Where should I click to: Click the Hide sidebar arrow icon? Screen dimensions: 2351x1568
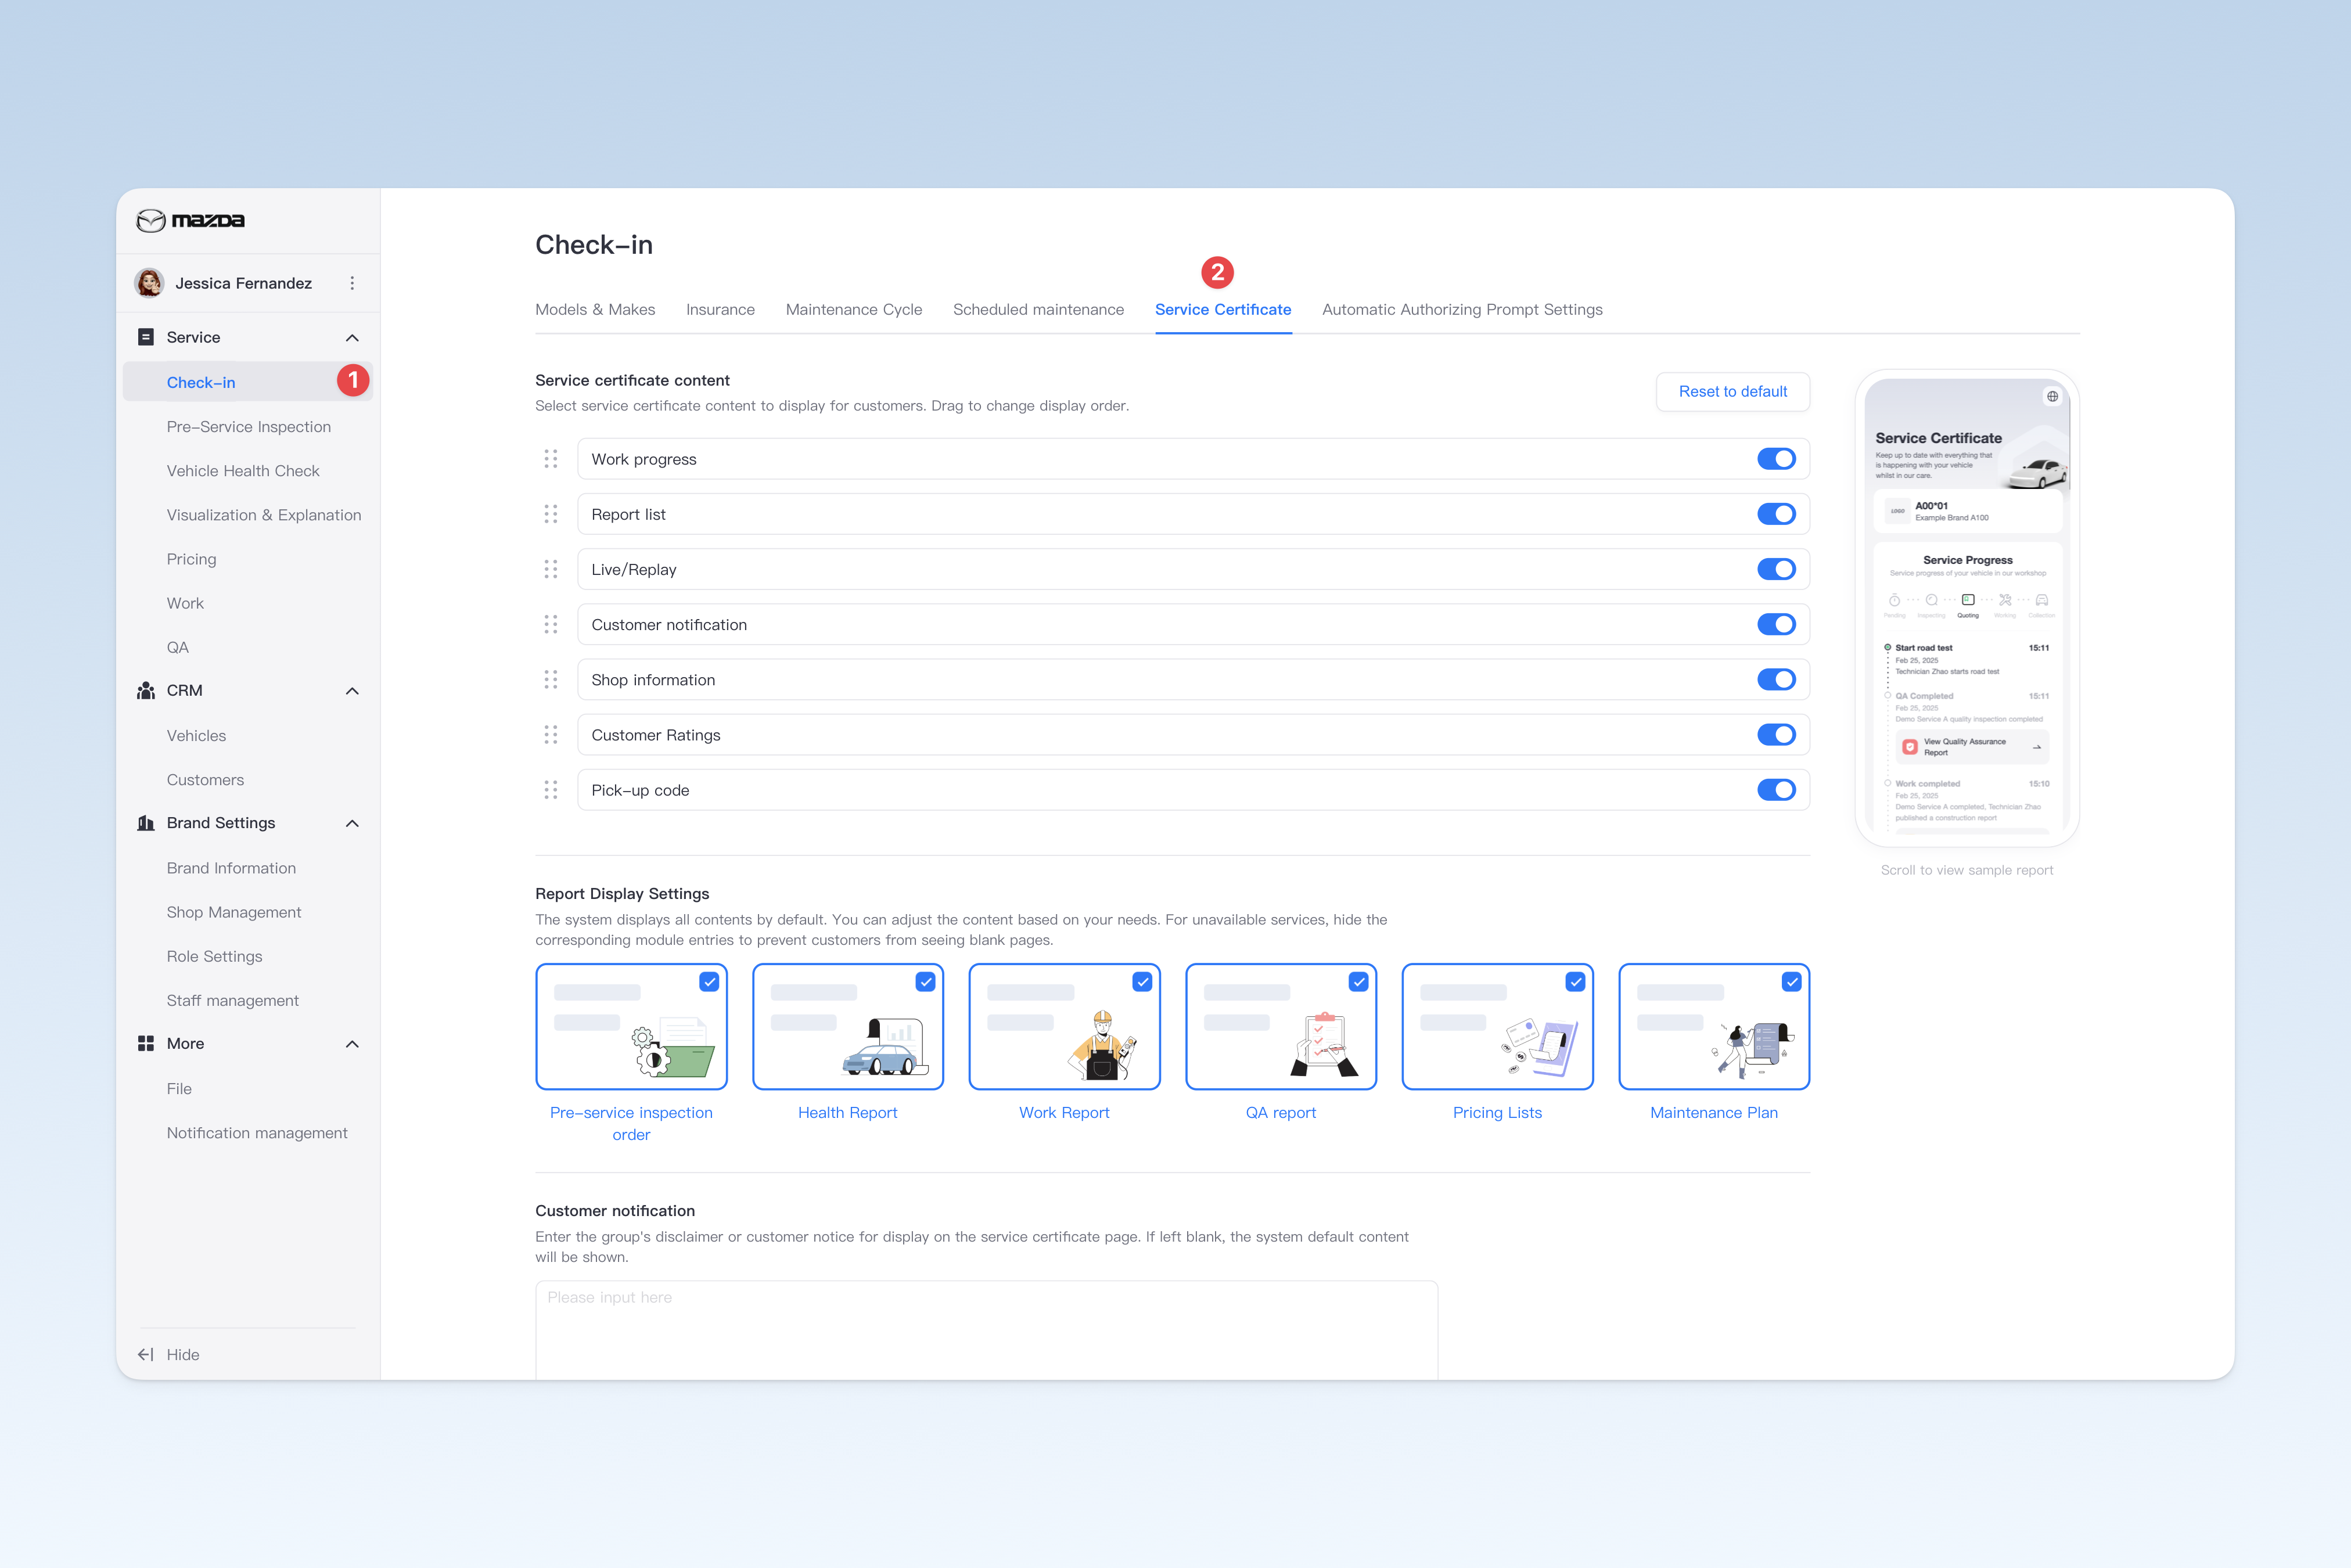146,1355
